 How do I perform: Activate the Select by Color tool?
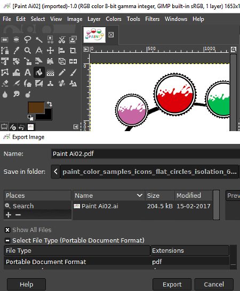pyautogui.click(x=50, y=39)
